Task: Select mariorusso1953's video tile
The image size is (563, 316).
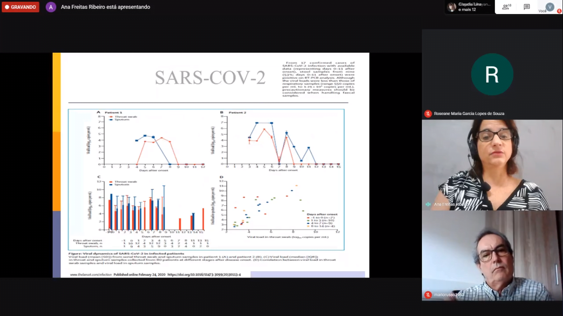Action: pyautogui.click(x=492, y=255)
